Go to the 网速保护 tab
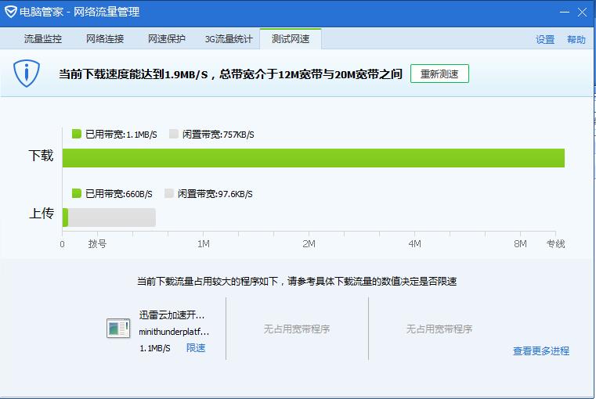The height and width of the screenshot is (399, 596). pyautogui.click(x=167, y=38)
